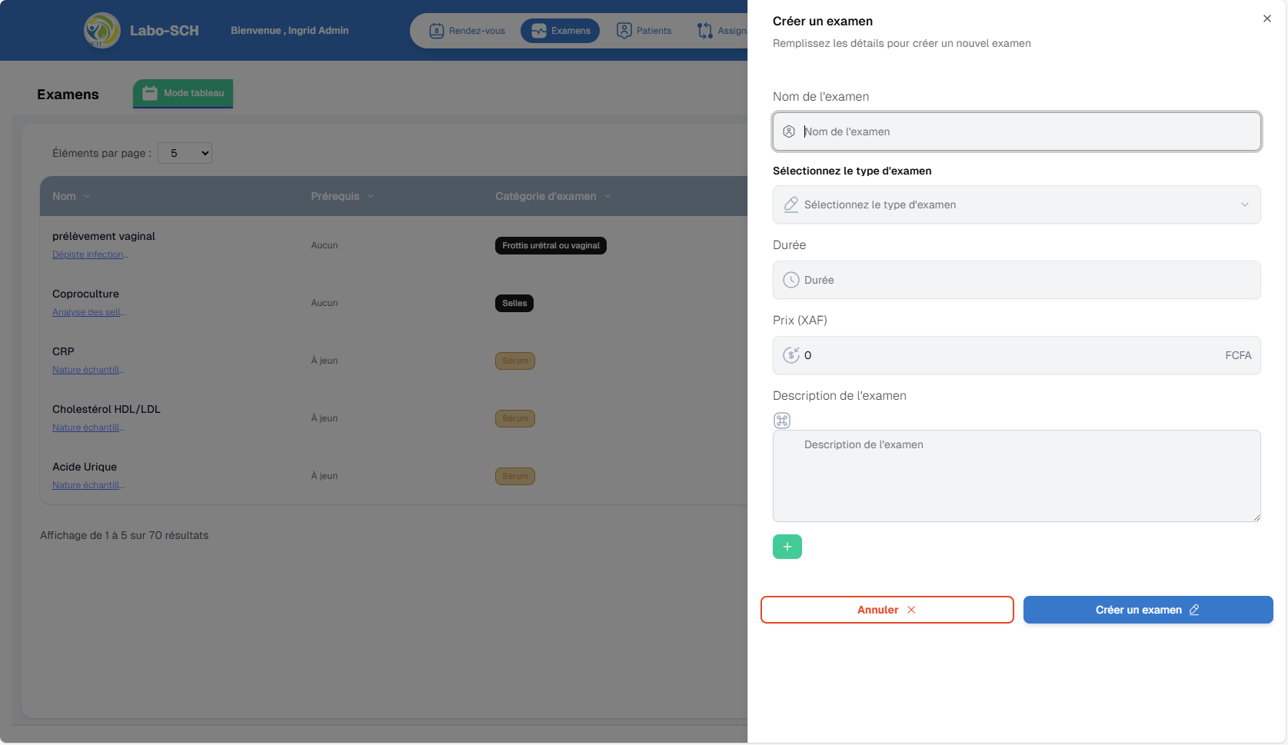Click the dollar icon in Prix field
This screenshot has width=1288, height=745.
coord(790,355)
